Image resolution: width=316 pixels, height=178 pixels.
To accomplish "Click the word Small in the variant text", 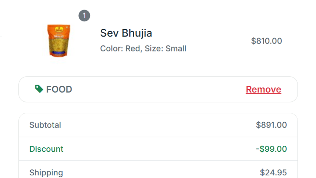I will click(x=176, y=49).
